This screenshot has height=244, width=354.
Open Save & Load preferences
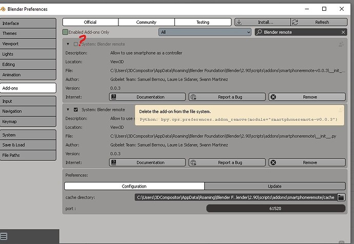(x=28, y=145)
